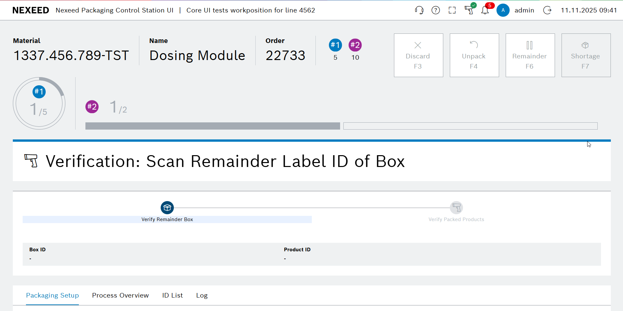The image size is (623, 311).
Task: Toggle fullscreen mode icon
Action: (452, 10)
